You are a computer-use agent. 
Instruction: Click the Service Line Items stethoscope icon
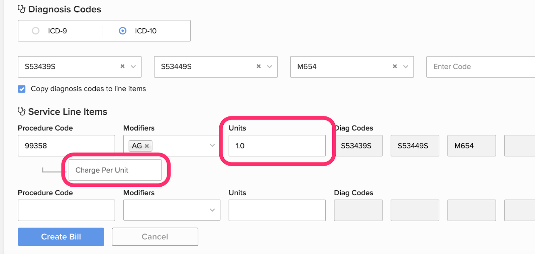click(22, 111)
